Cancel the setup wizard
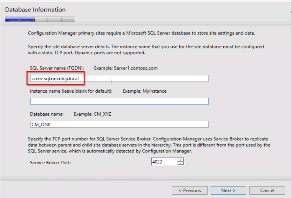 pos(267,190)
